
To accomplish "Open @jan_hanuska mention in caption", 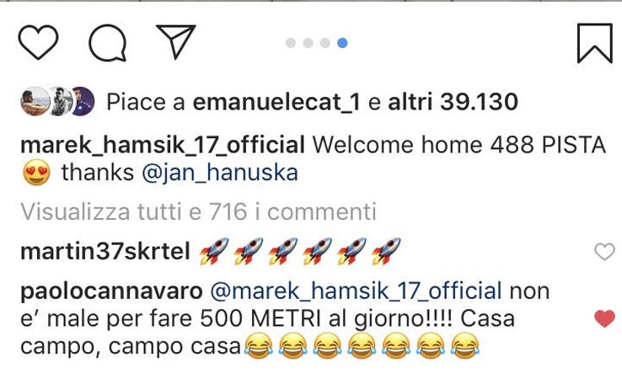I will point(220,173).
